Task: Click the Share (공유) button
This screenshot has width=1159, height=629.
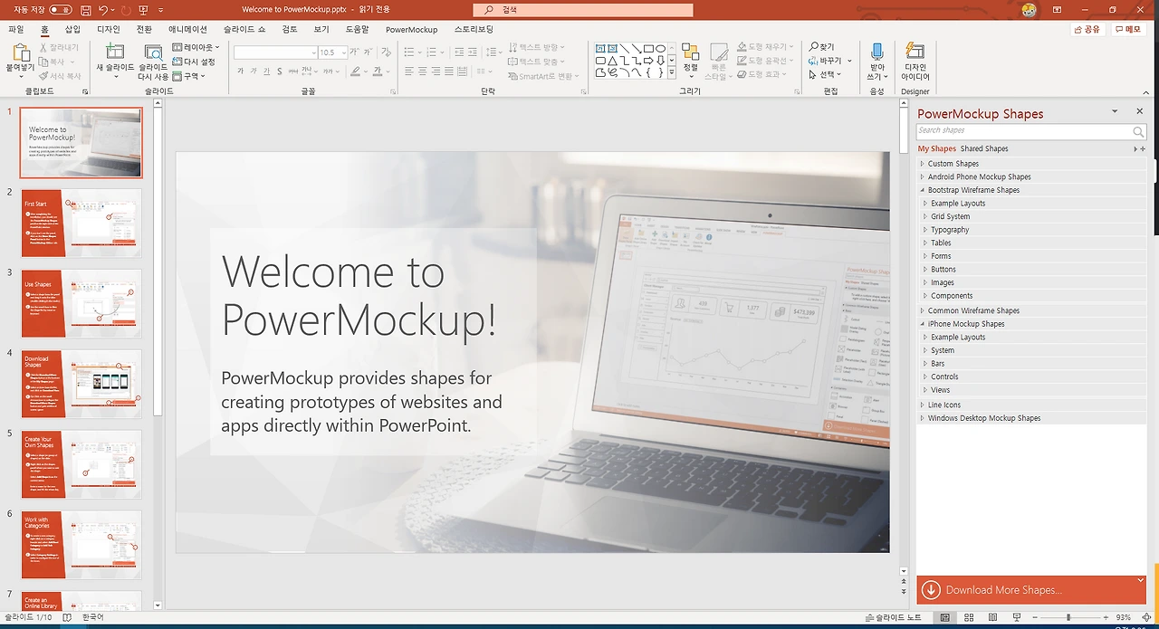Action: (1087, 29)
